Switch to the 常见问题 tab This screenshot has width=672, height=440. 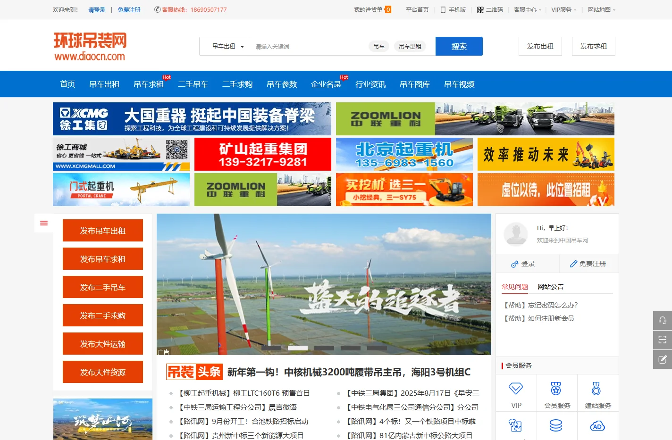(515, 287)
